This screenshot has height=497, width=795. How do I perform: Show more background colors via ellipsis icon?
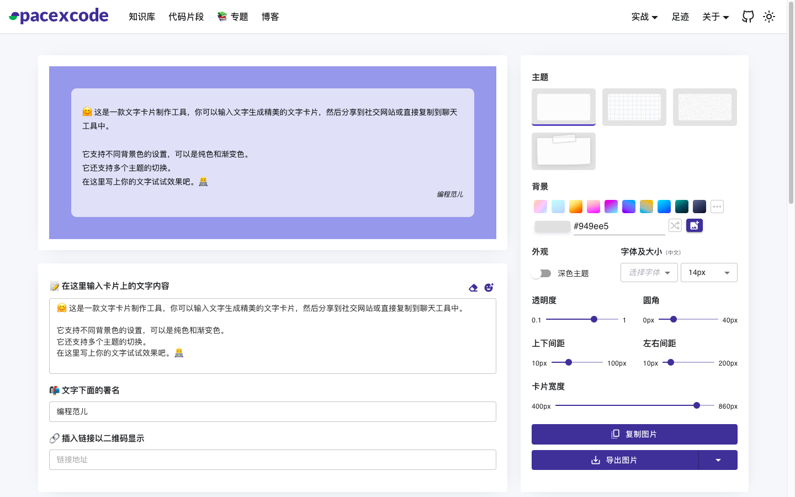click(x=717, y=206)
